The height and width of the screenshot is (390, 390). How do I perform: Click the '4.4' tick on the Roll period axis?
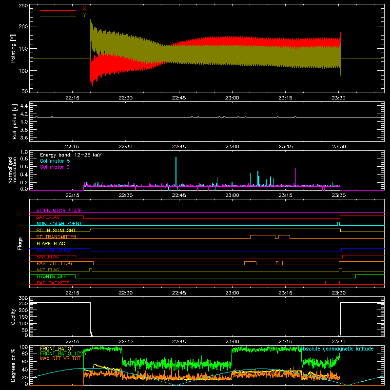pyautogui.click(x=24, y=106)
